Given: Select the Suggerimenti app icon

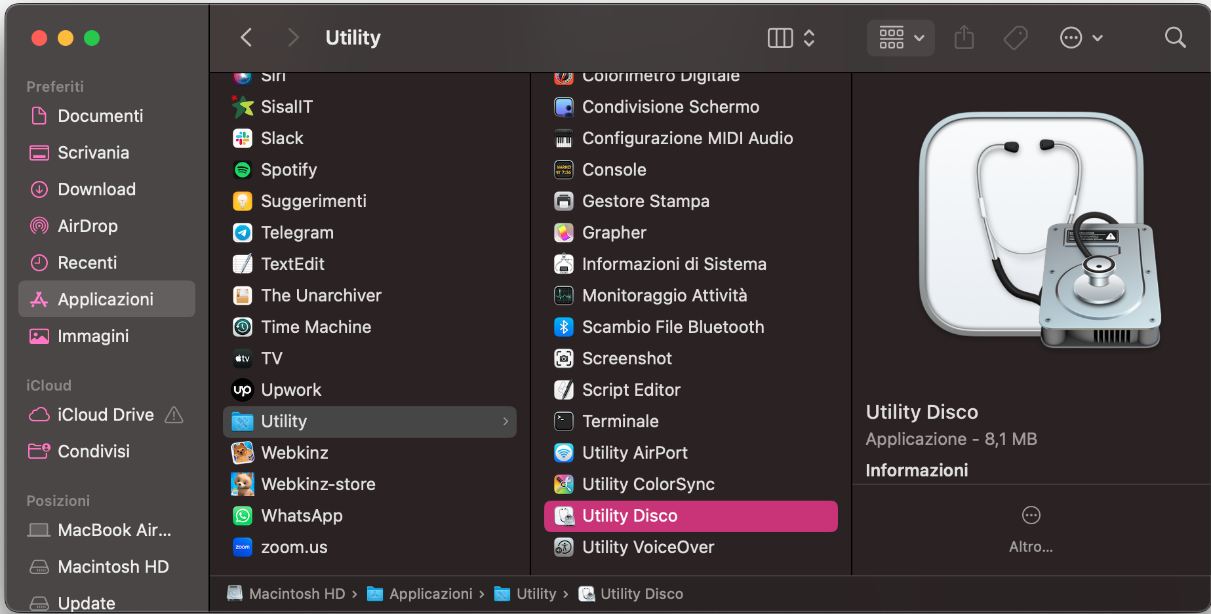Looking at the screenshot, I should (243, 201).
